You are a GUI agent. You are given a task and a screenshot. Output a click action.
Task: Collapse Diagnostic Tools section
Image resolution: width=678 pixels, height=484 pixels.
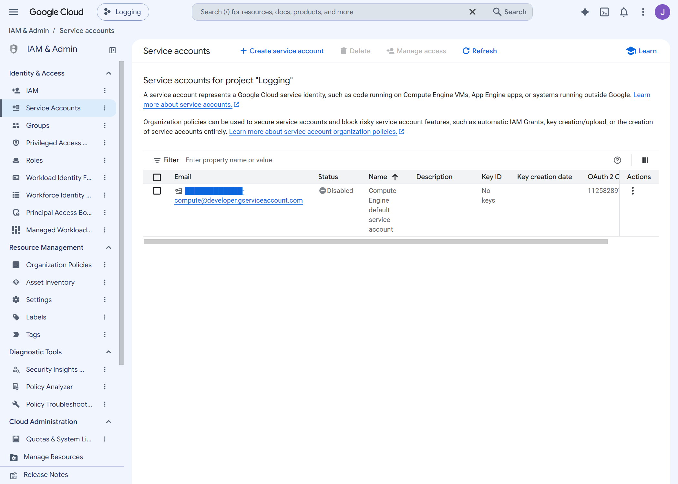pyautogui.click(x=108, y=352)
